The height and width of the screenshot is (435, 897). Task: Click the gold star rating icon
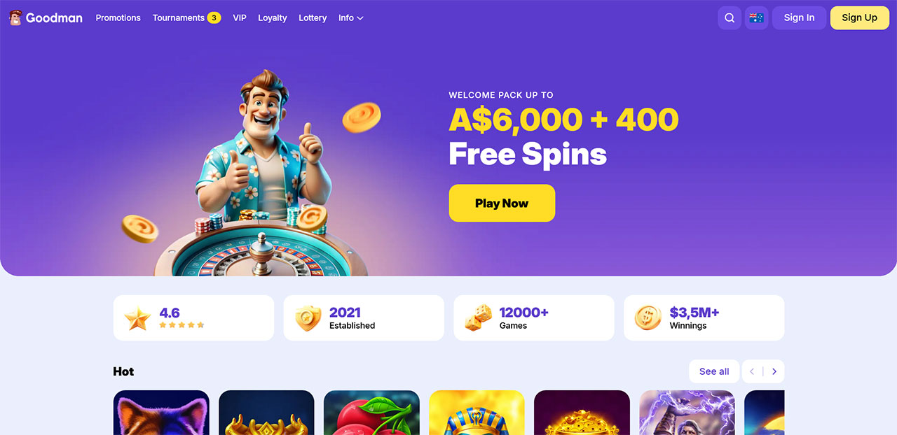137,318
